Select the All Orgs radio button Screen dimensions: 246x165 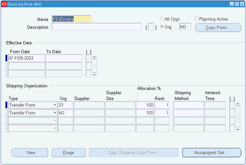coord(162,19)
